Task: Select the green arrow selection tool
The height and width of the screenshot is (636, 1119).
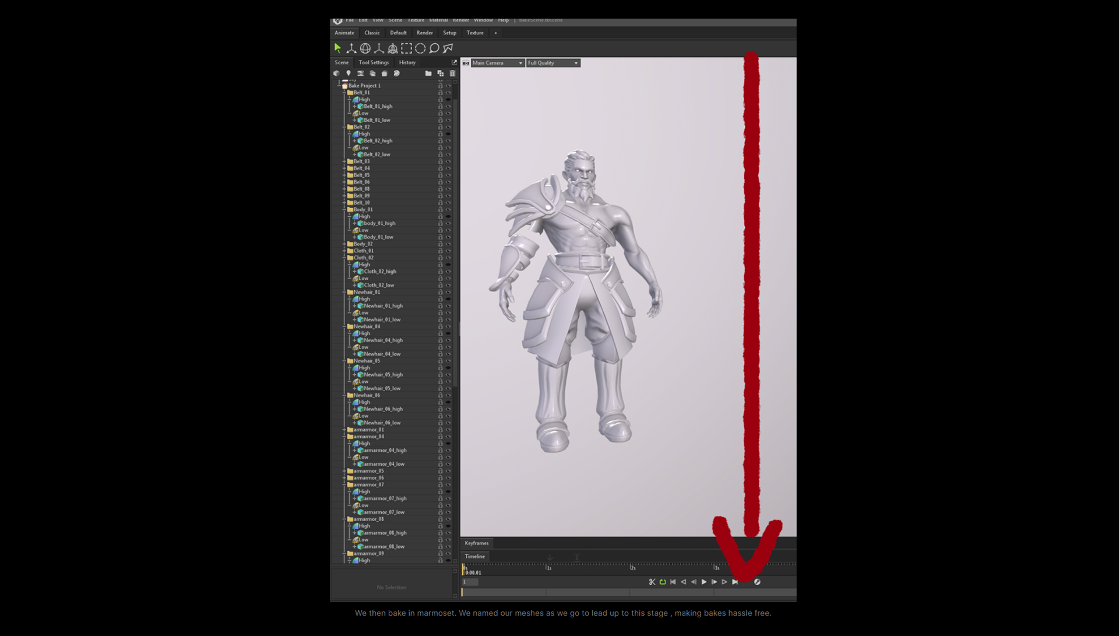Action: tap(337, 48)
